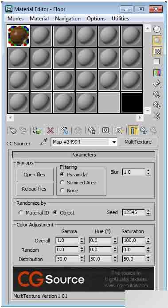
Task: Click the Put to Library icon
Action: click(92, 130)
